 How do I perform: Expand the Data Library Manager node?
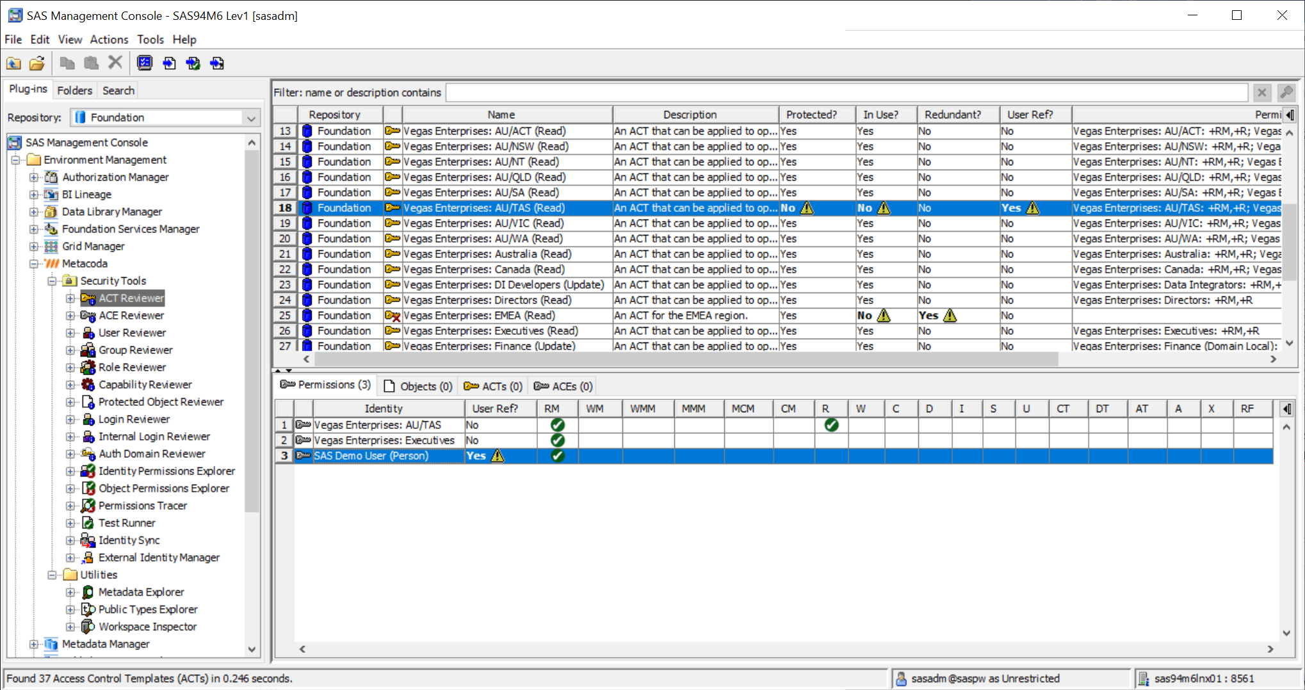tap(34, 212)
